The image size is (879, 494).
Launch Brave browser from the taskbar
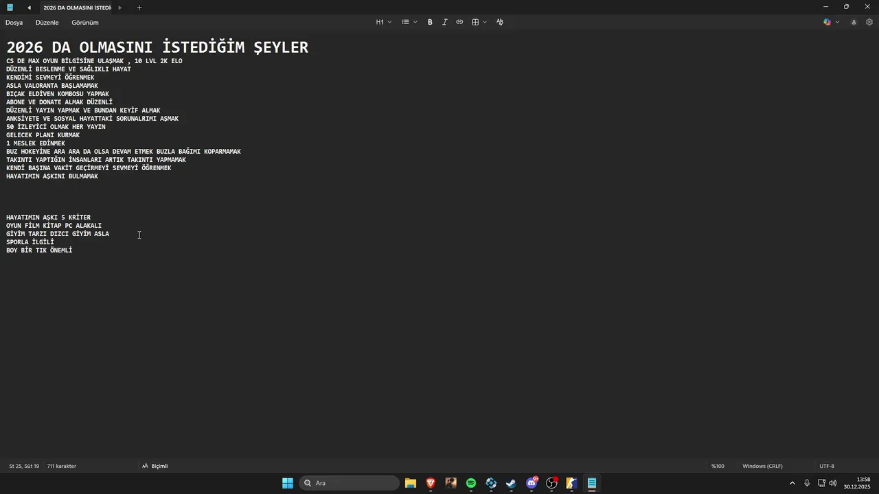(x=431, y=483)
